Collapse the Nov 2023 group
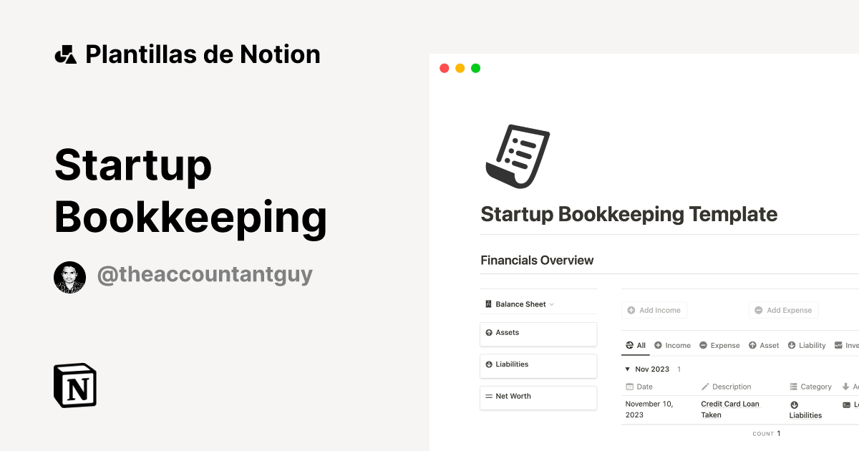 click(x=628, y=369)
